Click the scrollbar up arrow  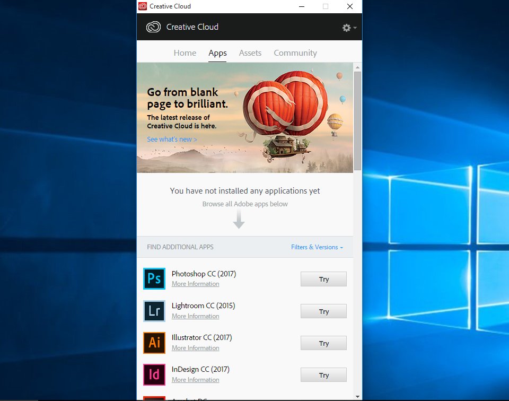[x=357, y=67]
